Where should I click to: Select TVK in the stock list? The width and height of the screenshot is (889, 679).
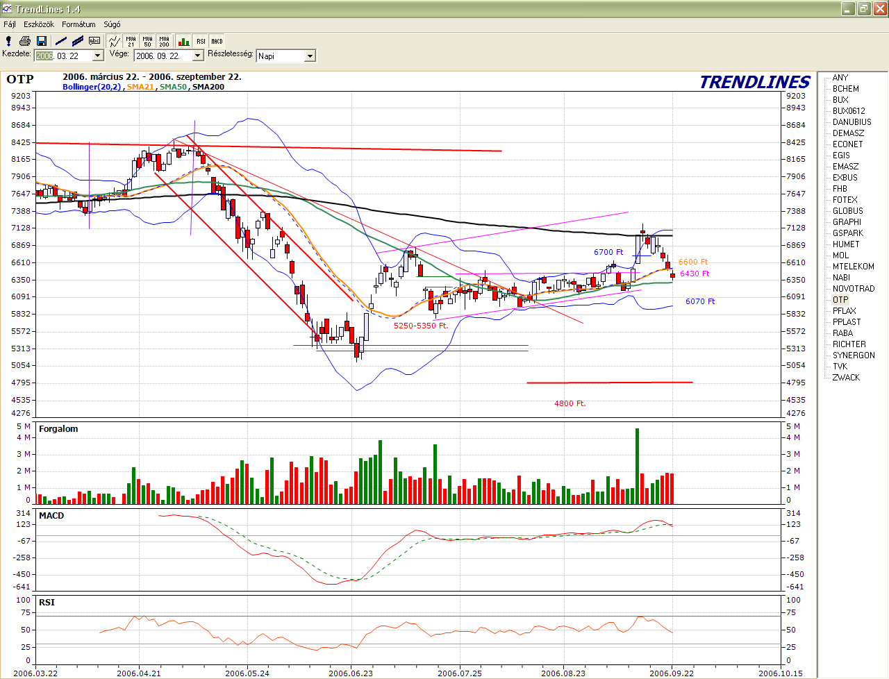[x=840, y=367]
